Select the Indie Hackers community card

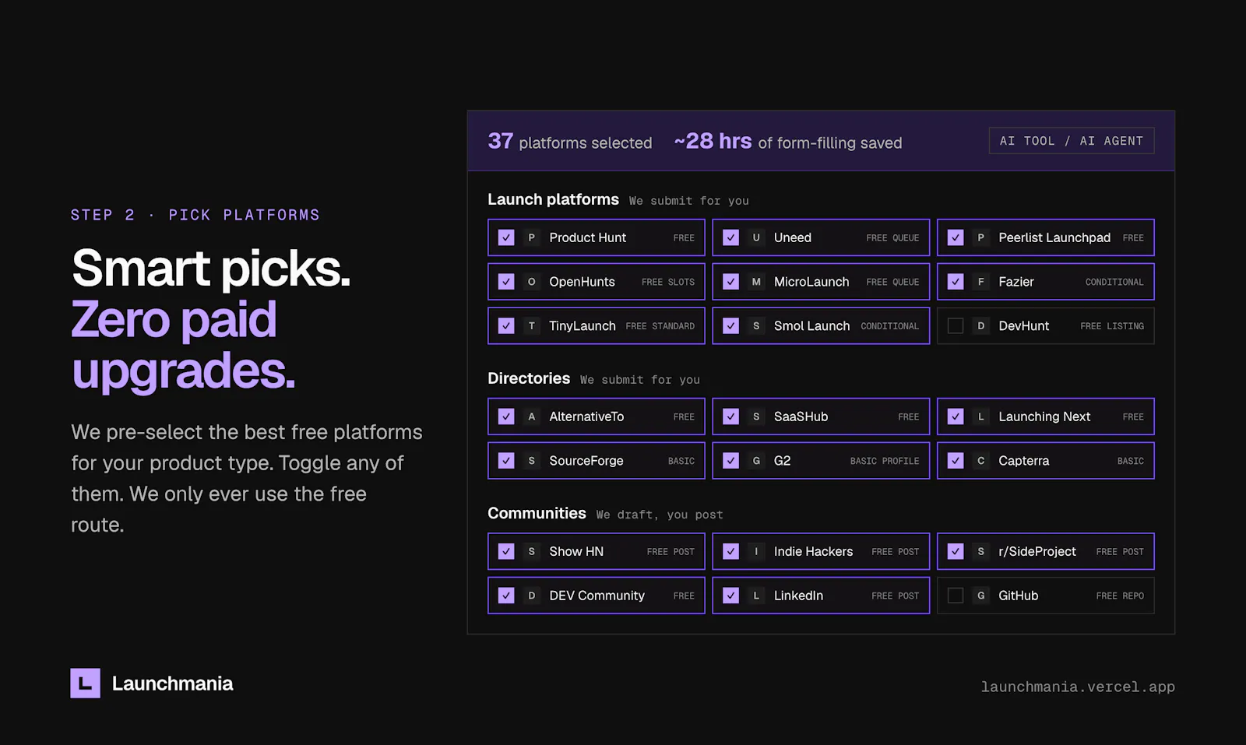pyautogui.click(x=821, y=551)
